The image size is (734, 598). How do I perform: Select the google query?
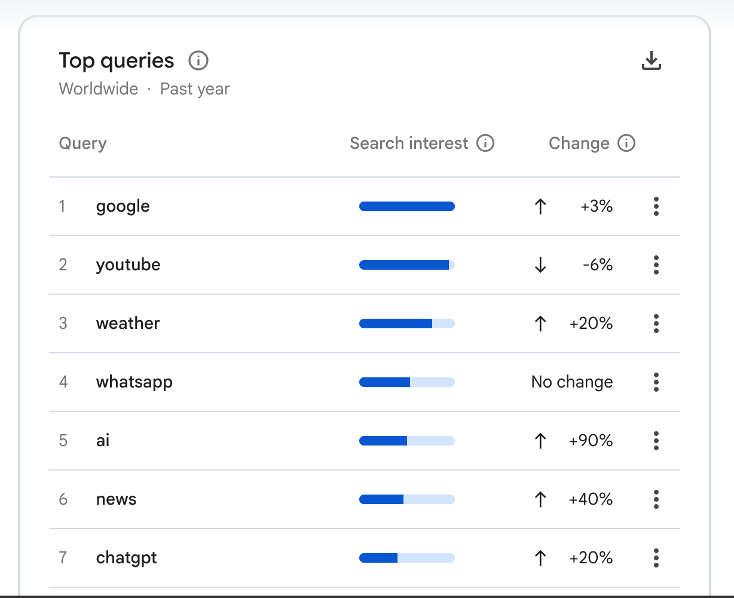click(x=123, y=207)
